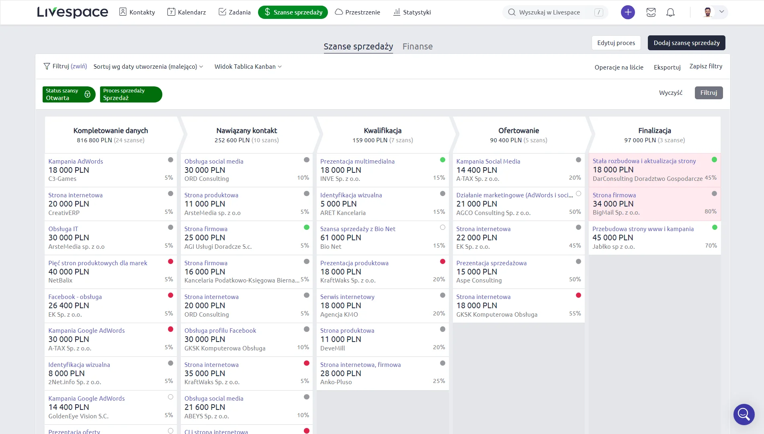This screenshot has width=764, height=434.
Task: Toggle red status dot on Facebook - obsługa
Action: click(171, 295)
